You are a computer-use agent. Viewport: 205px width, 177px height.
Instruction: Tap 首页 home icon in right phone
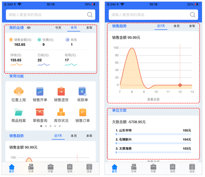[x=115, y=167]
